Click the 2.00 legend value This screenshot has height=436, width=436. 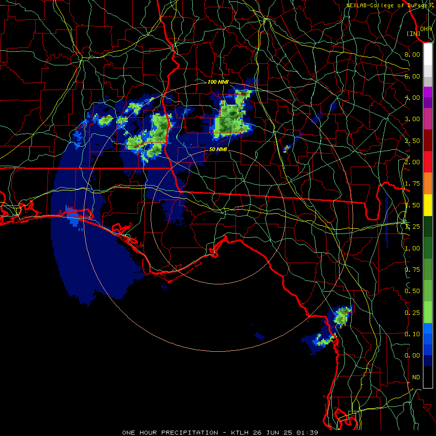pos(412,162)
